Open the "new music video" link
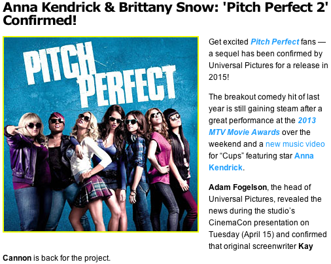The width and height of the screenshot is (331, 264). click(295, 144)
